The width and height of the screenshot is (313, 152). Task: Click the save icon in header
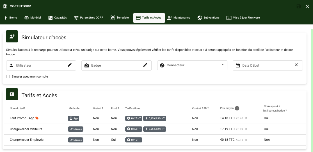click(x=299, y=6)
